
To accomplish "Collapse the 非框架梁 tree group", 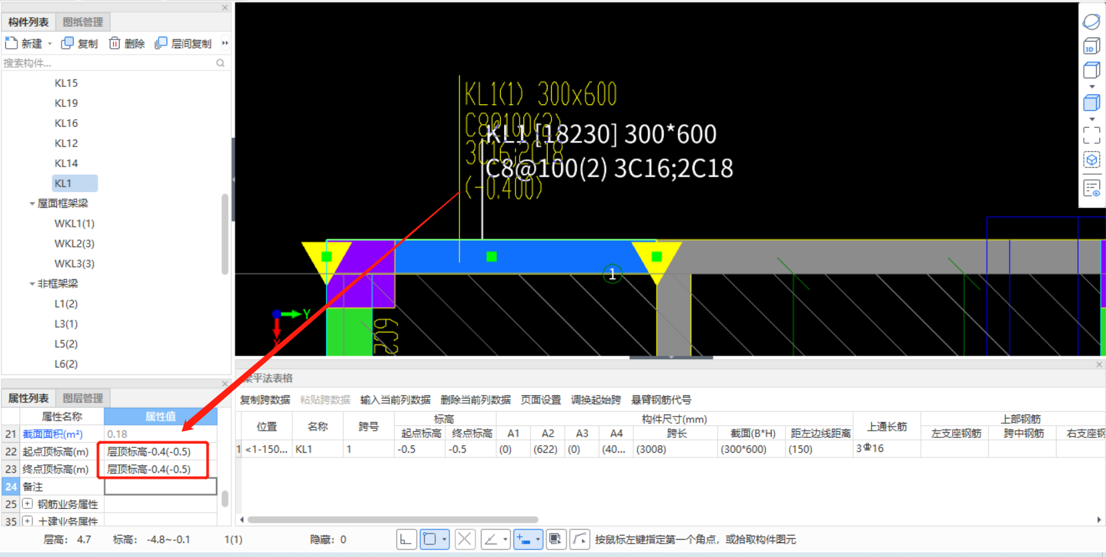I will click(32, 284).
